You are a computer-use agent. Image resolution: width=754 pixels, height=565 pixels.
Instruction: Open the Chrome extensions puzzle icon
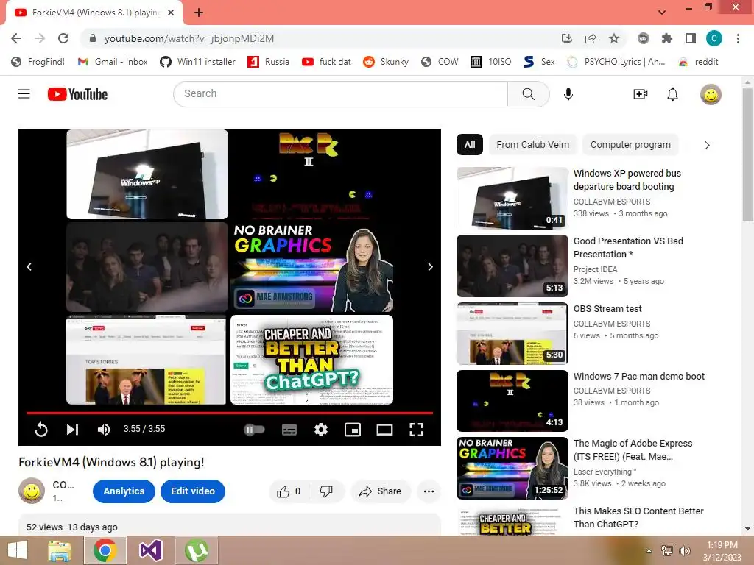pos(667,38)
